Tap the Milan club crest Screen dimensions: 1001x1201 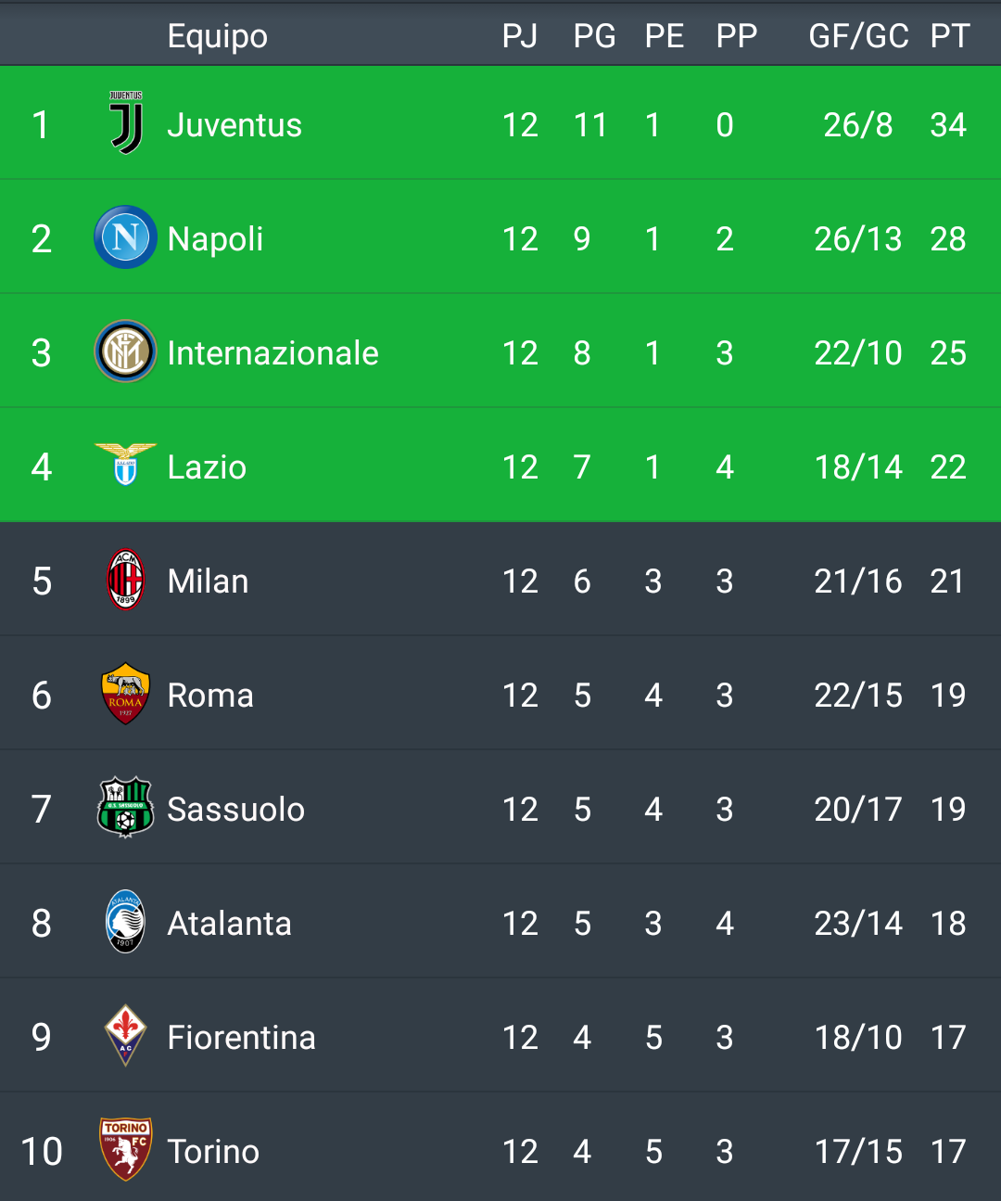click(125, 580)
